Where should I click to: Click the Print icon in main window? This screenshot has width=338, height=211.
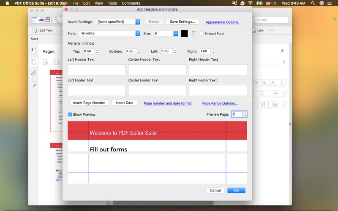41,20
